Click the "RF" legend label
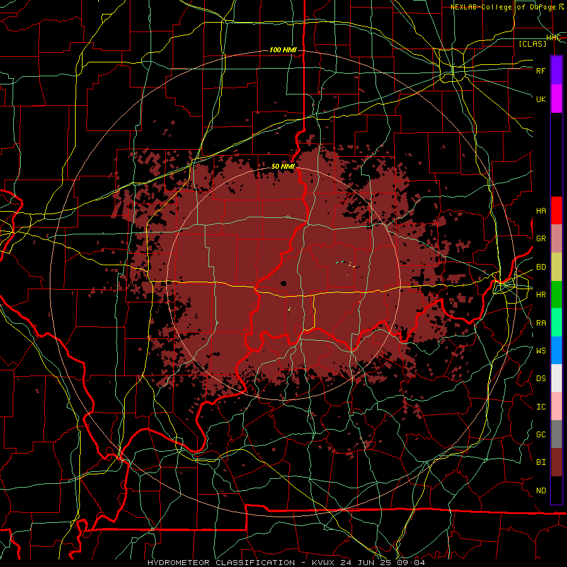 pyautogui.click(x=541, y=71)
